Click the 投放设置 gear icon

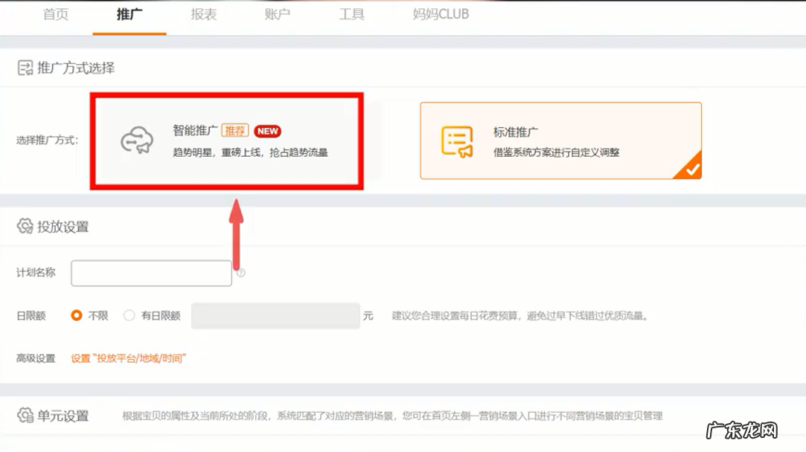25,227
